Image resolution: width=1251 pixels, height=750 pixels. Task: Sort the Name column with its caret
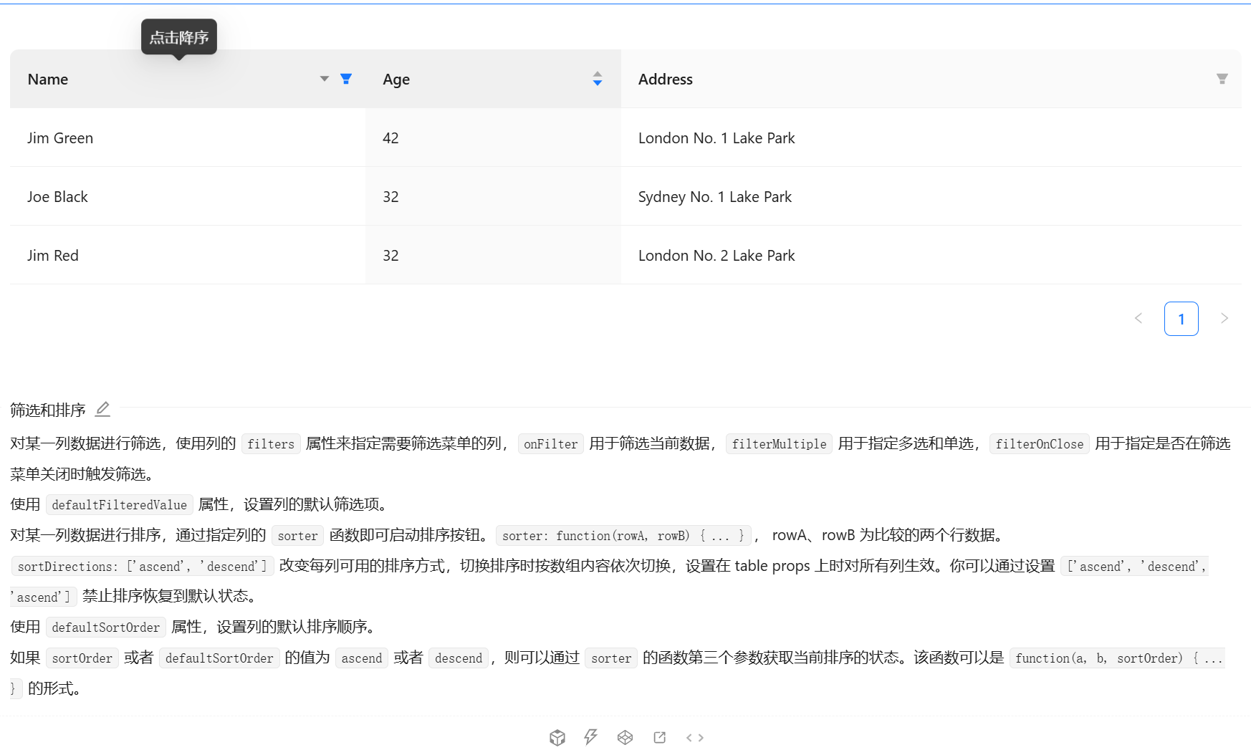[x=325, y=79]
